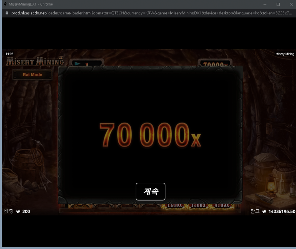Click the MiseryMiningDX1 - Chrome window title
This screenshot has height=249, width=296.
[x=31, y=4]
